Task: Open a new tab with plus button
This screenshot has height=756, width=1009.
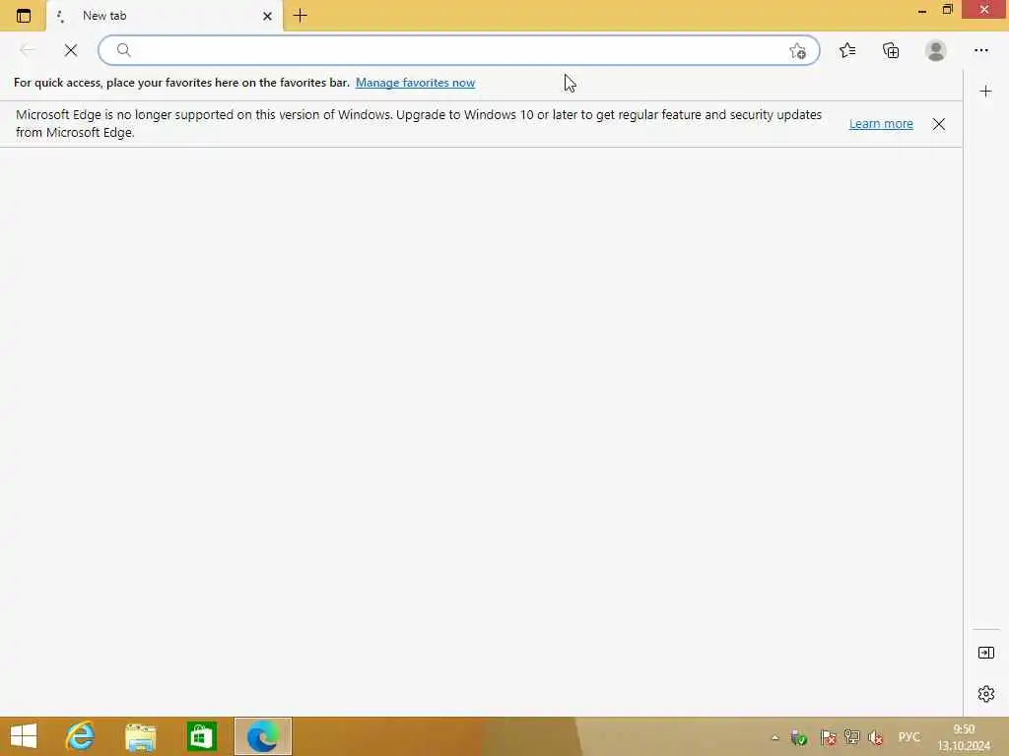Action: point(300,16)
